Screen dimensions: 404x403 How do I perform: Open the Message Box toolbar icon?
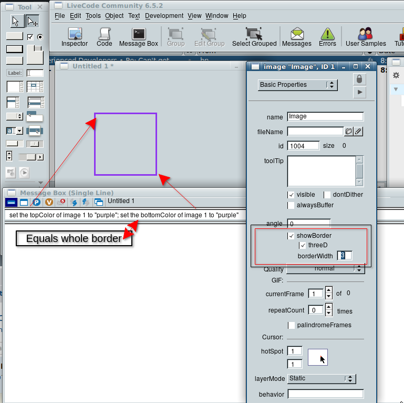138,36
